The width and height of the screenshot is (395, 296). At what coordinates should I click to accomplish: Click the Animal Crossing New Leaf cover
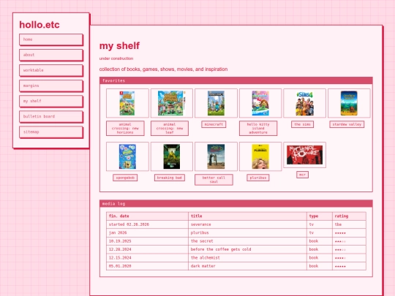click(172, 103)
